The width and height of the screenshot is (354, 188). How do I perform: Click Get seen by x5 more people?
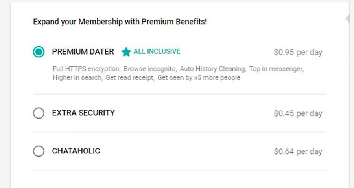point(199,78)
